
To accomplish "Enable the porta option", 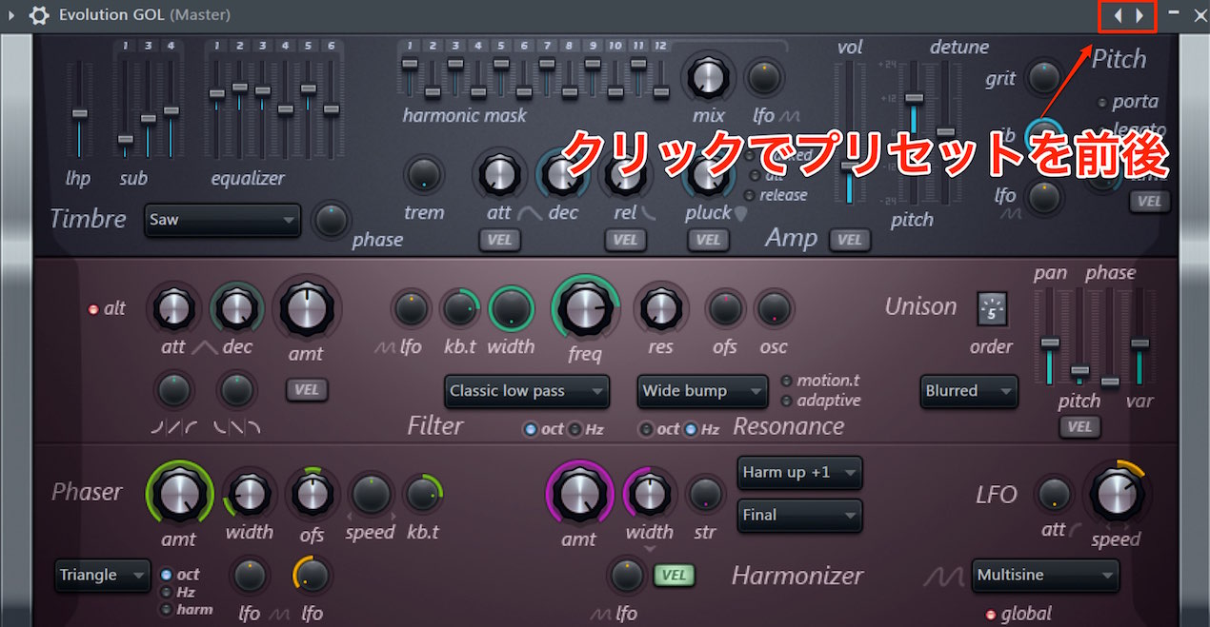I will (x=1101, y=102).
